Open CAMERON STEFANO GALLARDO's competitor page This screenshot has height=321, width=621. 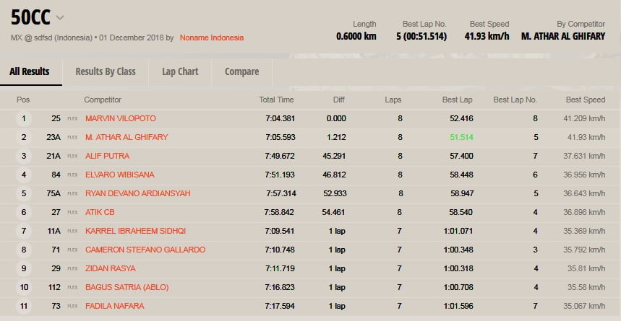click(x=145, y=250)
